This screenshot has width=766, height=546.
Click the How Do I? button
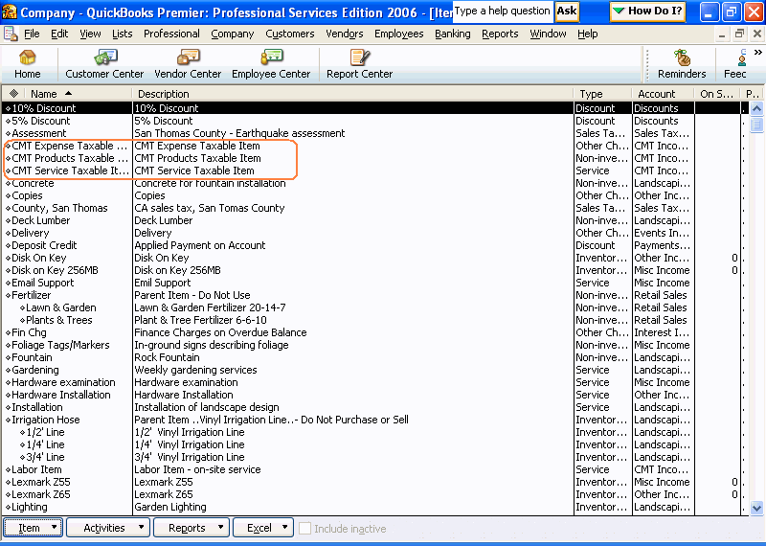point(647,11)
